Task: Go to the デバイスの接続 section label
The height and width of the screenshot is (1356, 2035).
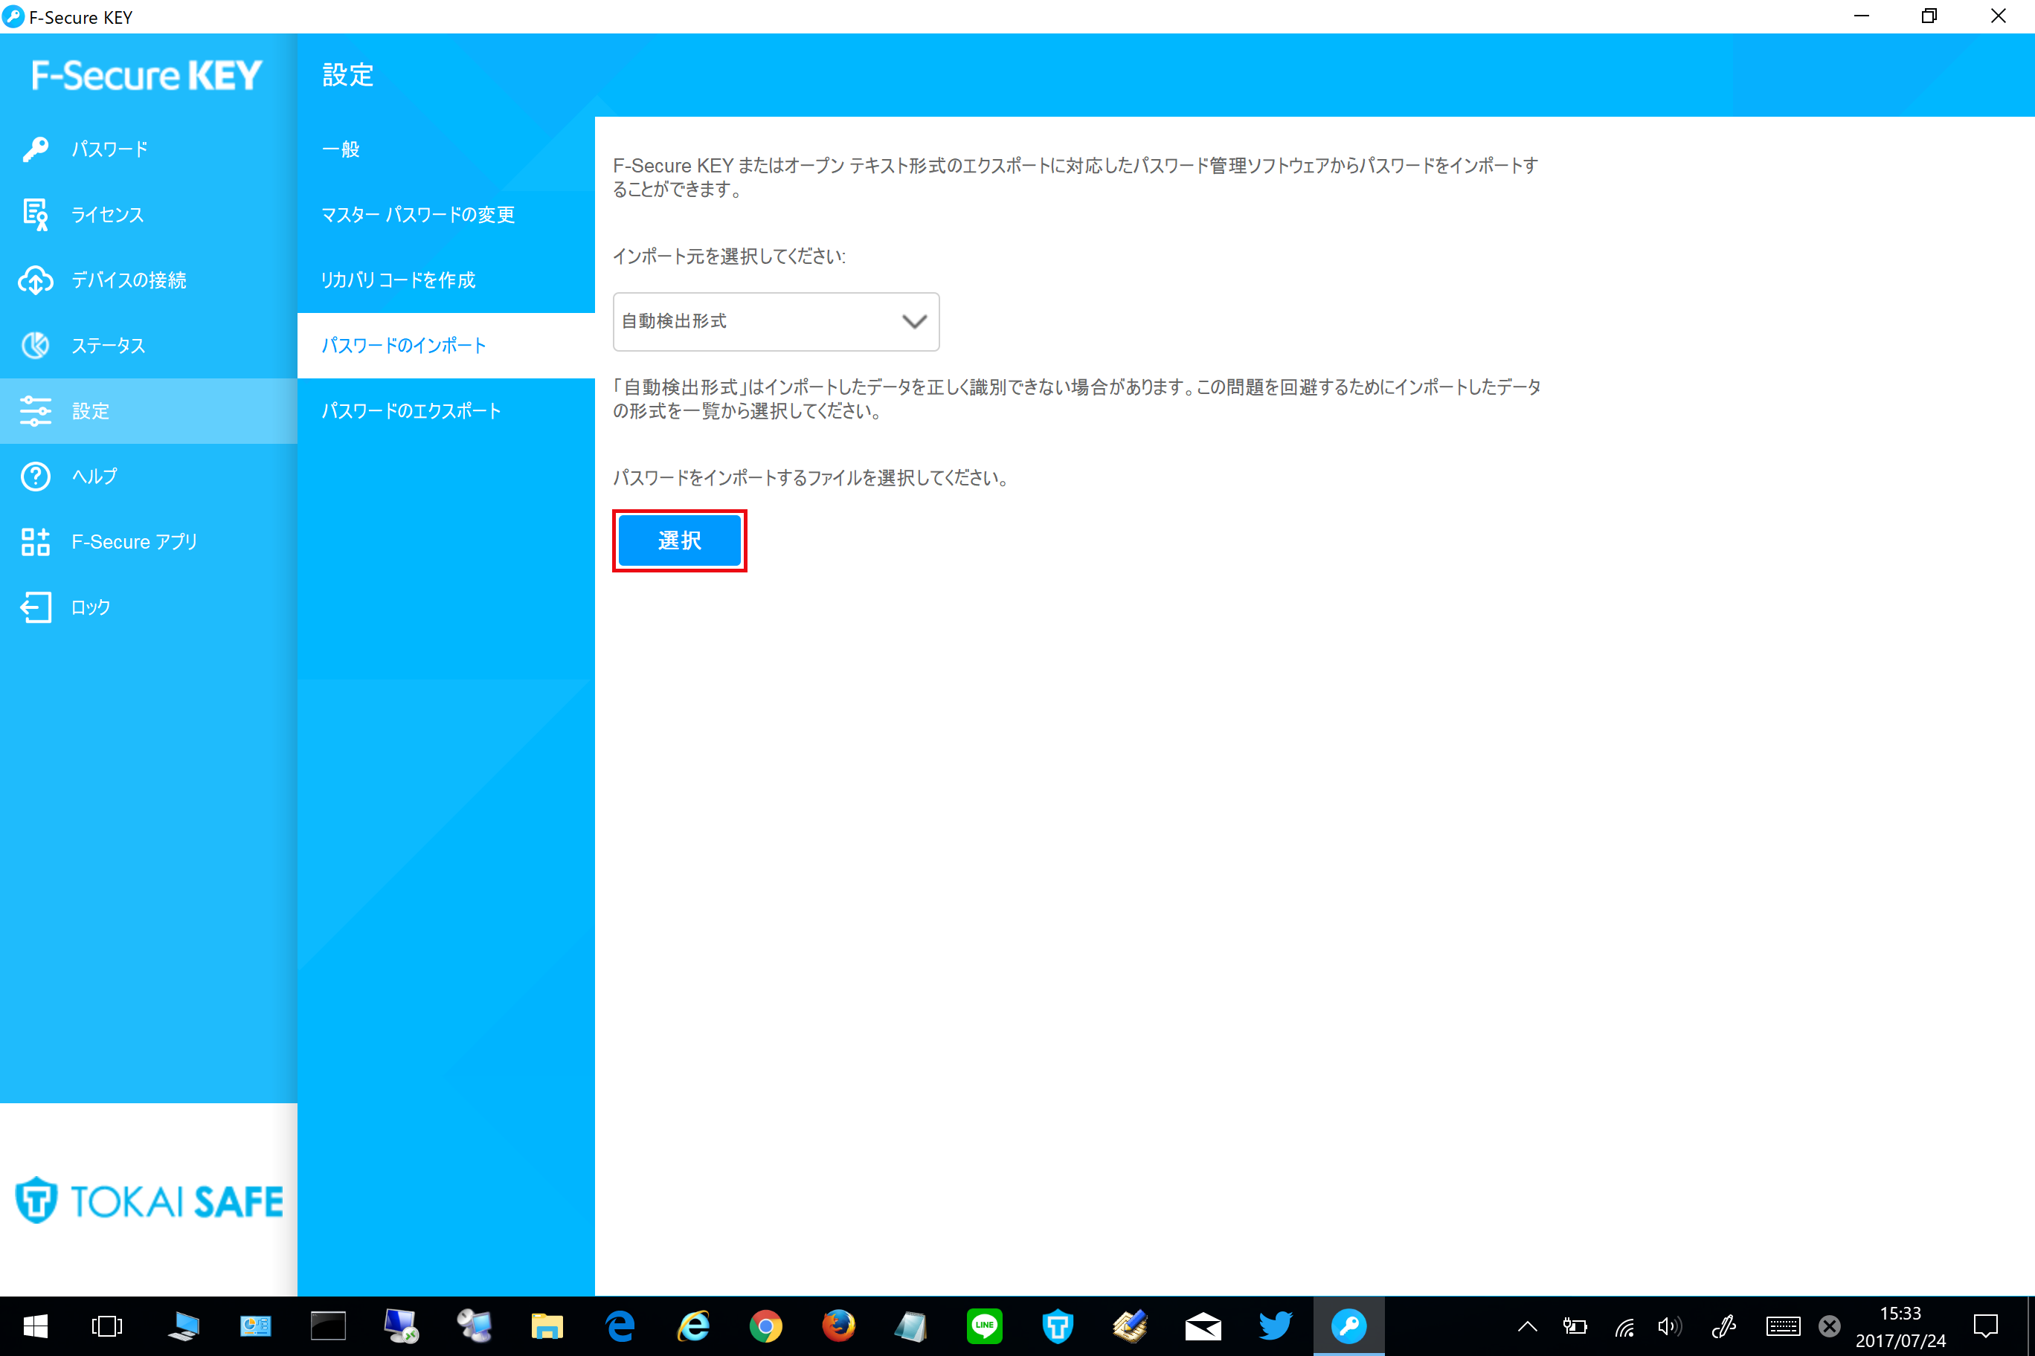Action: pyautogui.click(x=129, y=280)
